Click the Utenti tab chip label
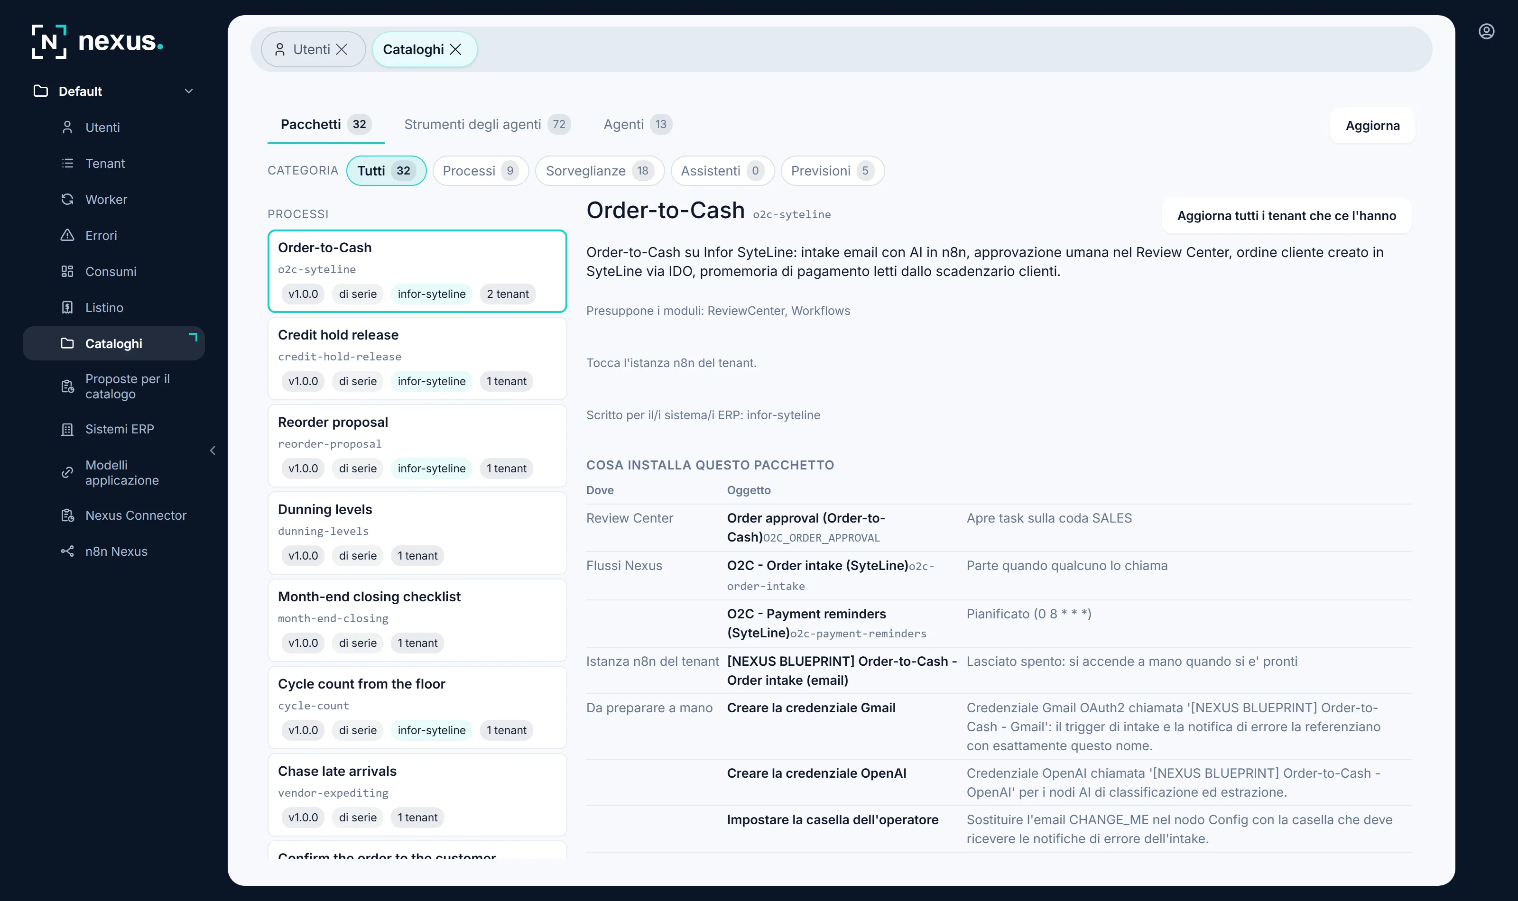1518x901 pixels. point(312,49)
